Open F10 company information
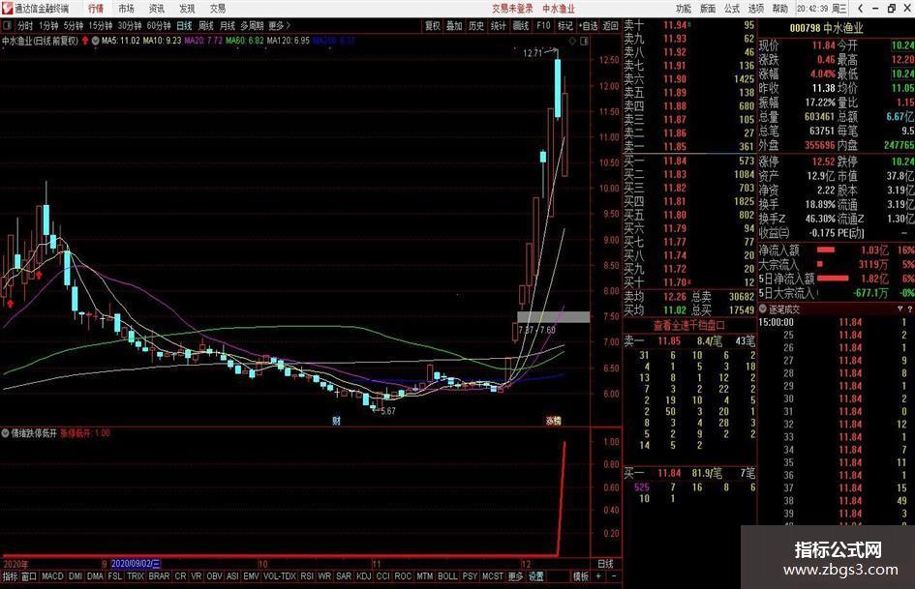Viewport: 915px width, 589px height. pyautogui.click(x=543, y=26)
